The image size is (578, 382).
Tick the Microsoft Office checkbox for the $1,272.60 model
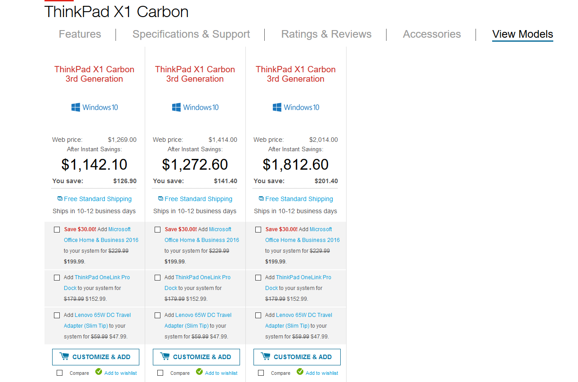[x=157, y=229]
